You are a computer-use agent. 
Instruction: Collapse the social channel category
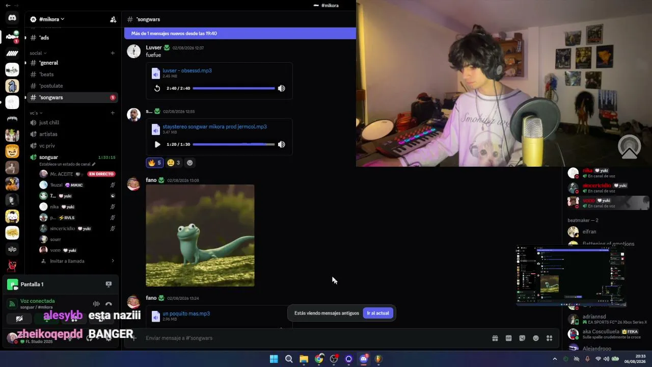click(38, 53)
